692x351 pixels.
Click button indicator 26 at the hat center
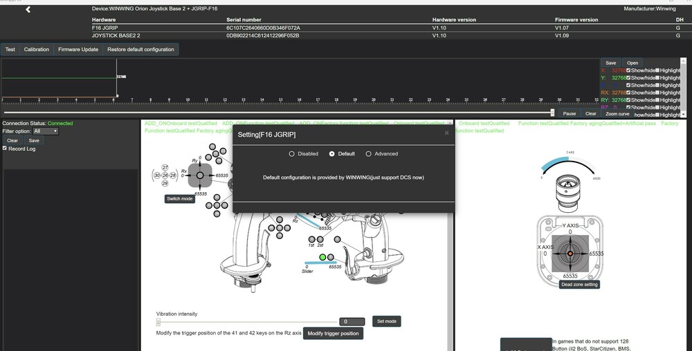(165, 175)
